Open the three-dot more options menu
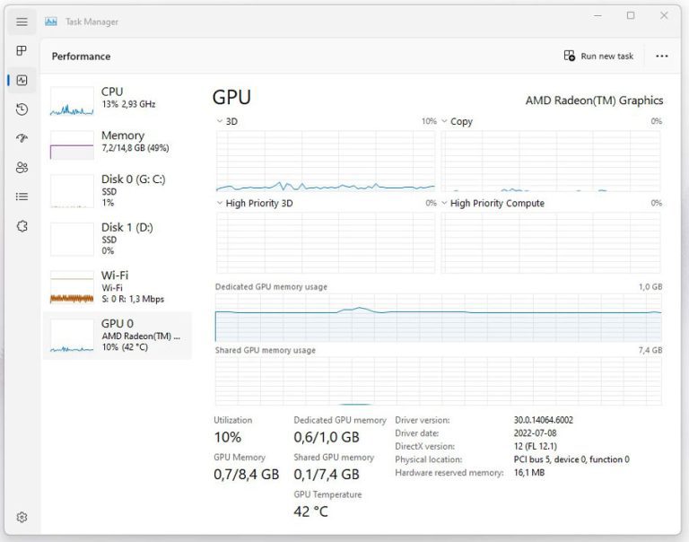Image resolution: width=689 pixels, height=542 pixels. [662, 56]
